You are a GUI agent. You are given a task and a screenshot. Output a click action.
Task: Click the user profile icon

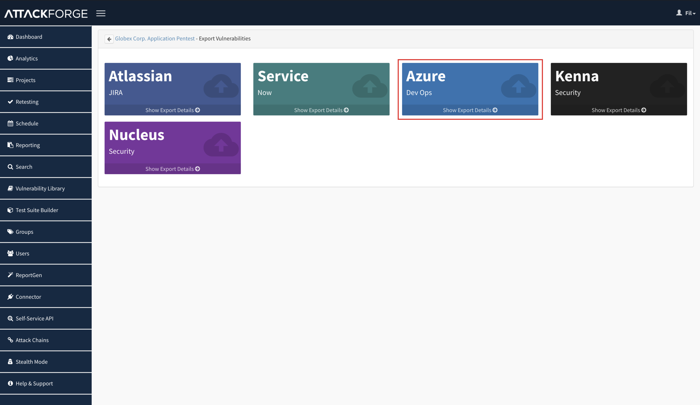679,13
